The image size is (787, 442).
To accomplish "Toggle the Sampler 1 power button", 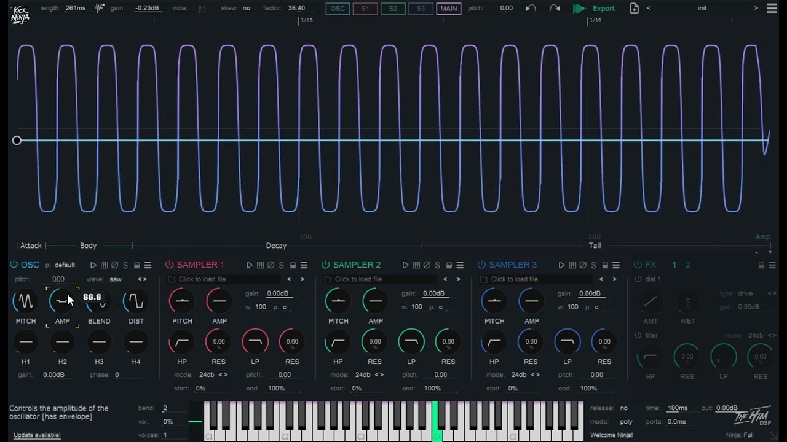I will tap(169, 265).
